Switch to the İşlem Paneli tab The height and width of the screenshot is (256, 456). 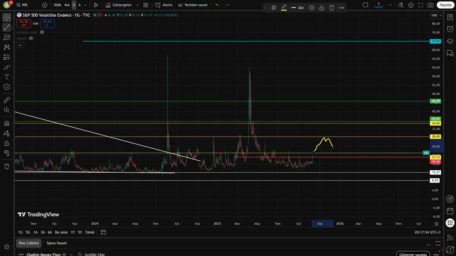pyautogui.click(x=57, y=243)
